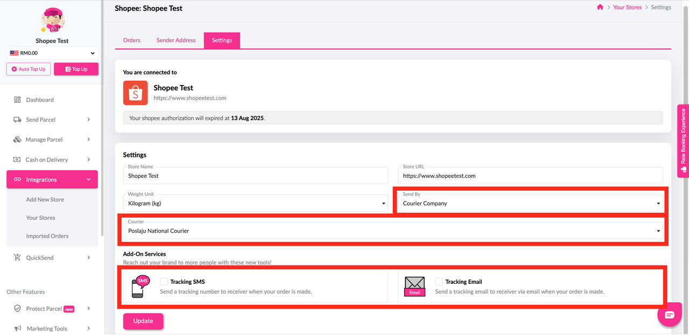
Task: Click the authorization expiry notice text
Action: pyautogui.click(x=197, y=118)
